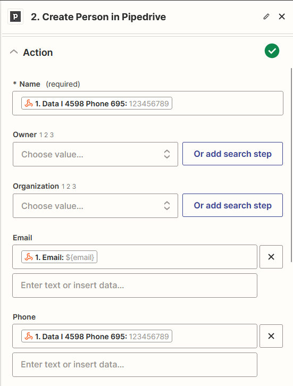Screen dimensions: 293x386
Task: Close the Create Person step panel
Action: [282, 16]
